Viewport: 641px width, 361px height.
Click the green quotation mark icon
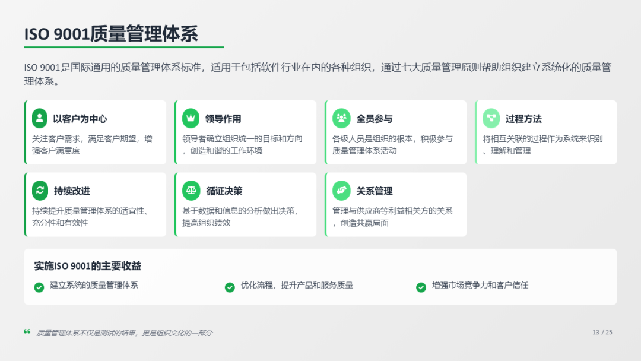tap(27, 331)
